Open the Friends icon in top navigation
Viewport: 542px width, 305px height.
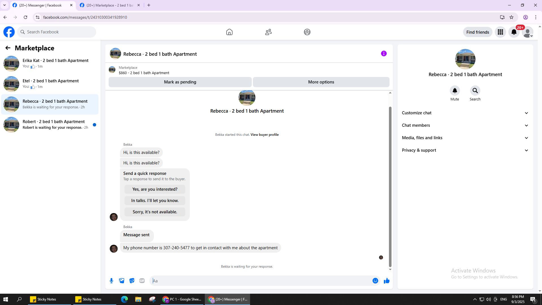pyautogui.click(x=268, y=32)
